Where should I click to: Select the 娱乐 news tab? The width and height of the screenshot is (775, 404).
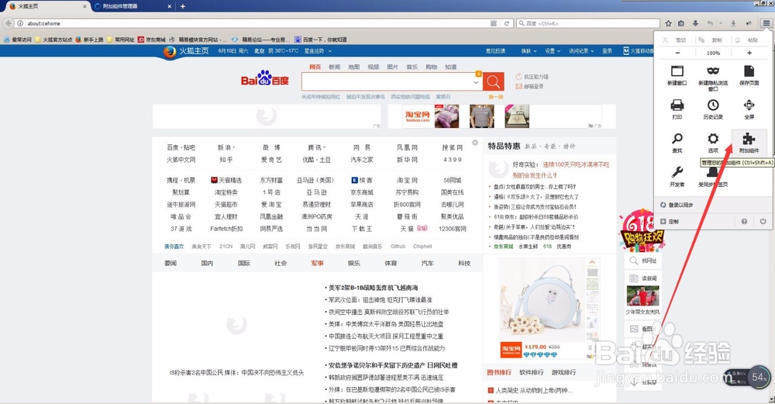tap(354, 263)
